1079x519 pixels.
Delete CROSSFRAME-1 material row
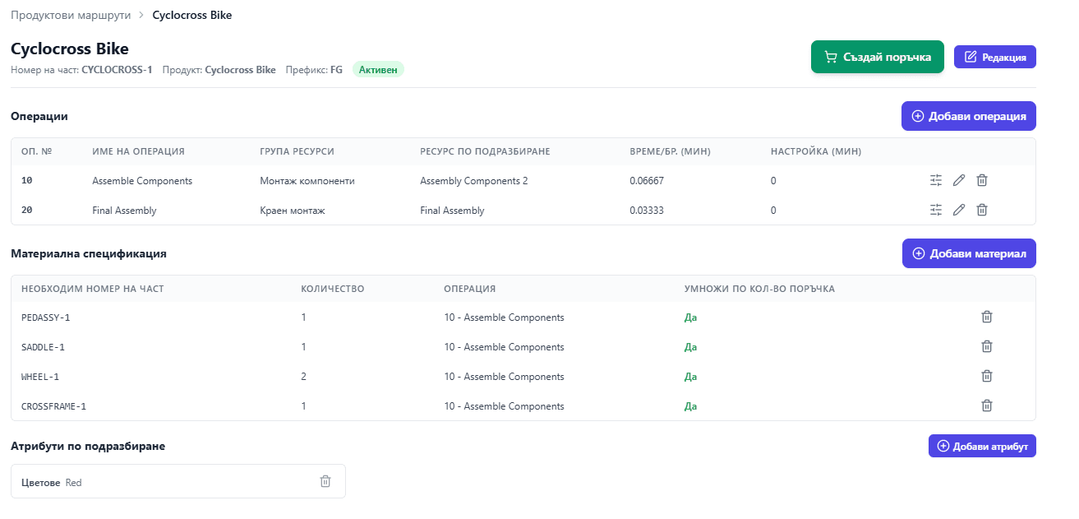coord(987,405)
